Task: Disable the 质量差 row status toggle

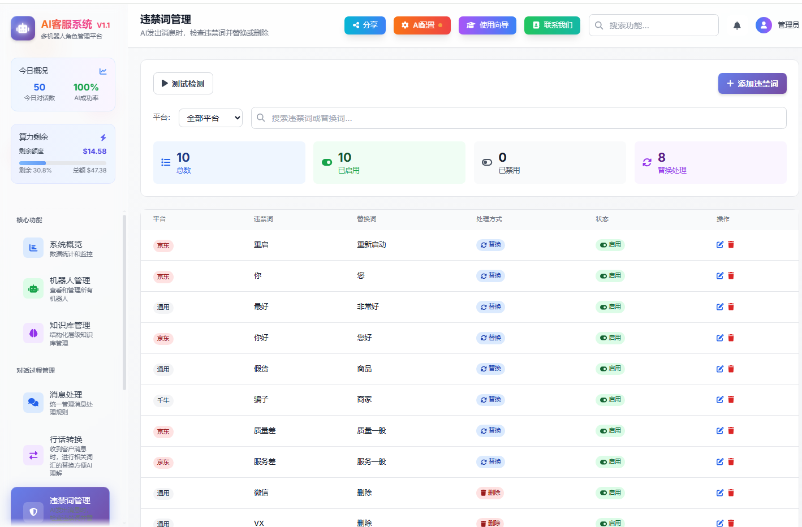Action: tap(610, 431)
